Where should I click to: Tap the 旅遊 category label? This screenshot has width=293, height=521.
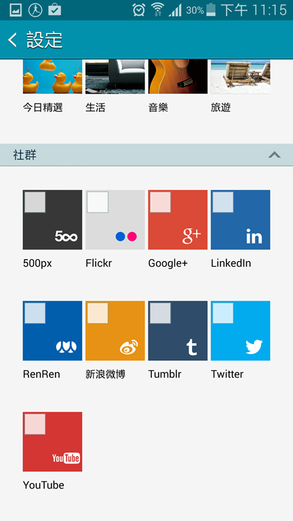[220, 108]
